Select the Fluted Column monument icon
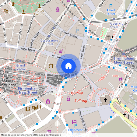 pos(40,6)
